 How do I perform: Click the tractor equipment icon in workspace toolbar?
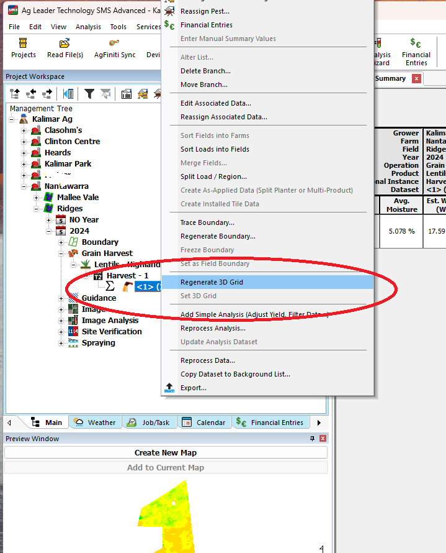click(x=143, y=94)
